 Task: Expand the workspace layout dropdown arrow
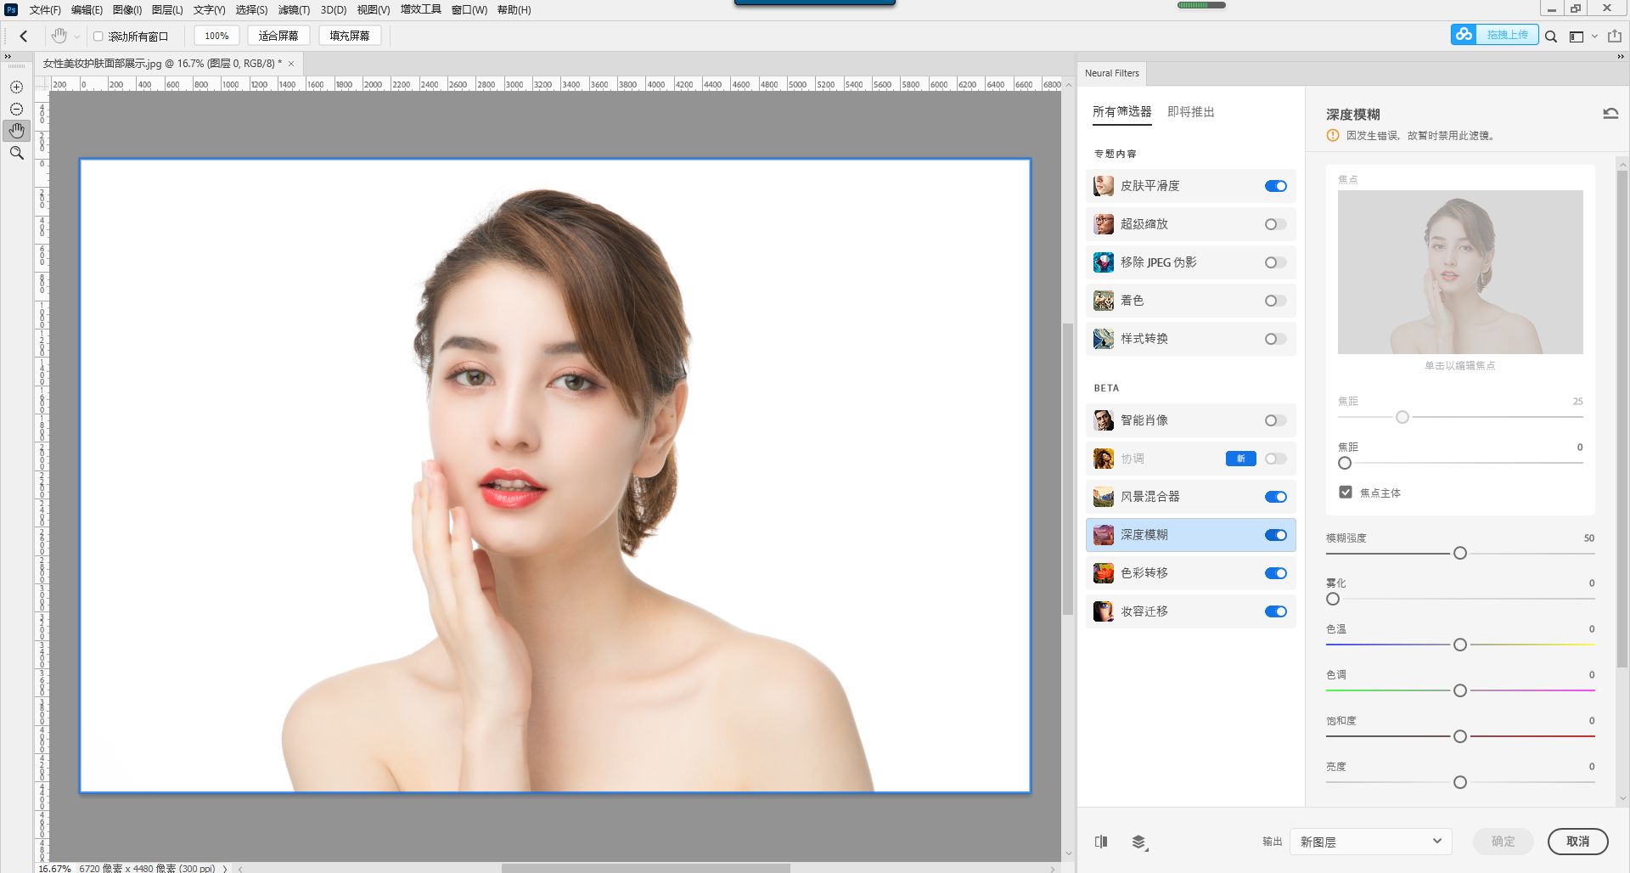[x=1594, y=37]
